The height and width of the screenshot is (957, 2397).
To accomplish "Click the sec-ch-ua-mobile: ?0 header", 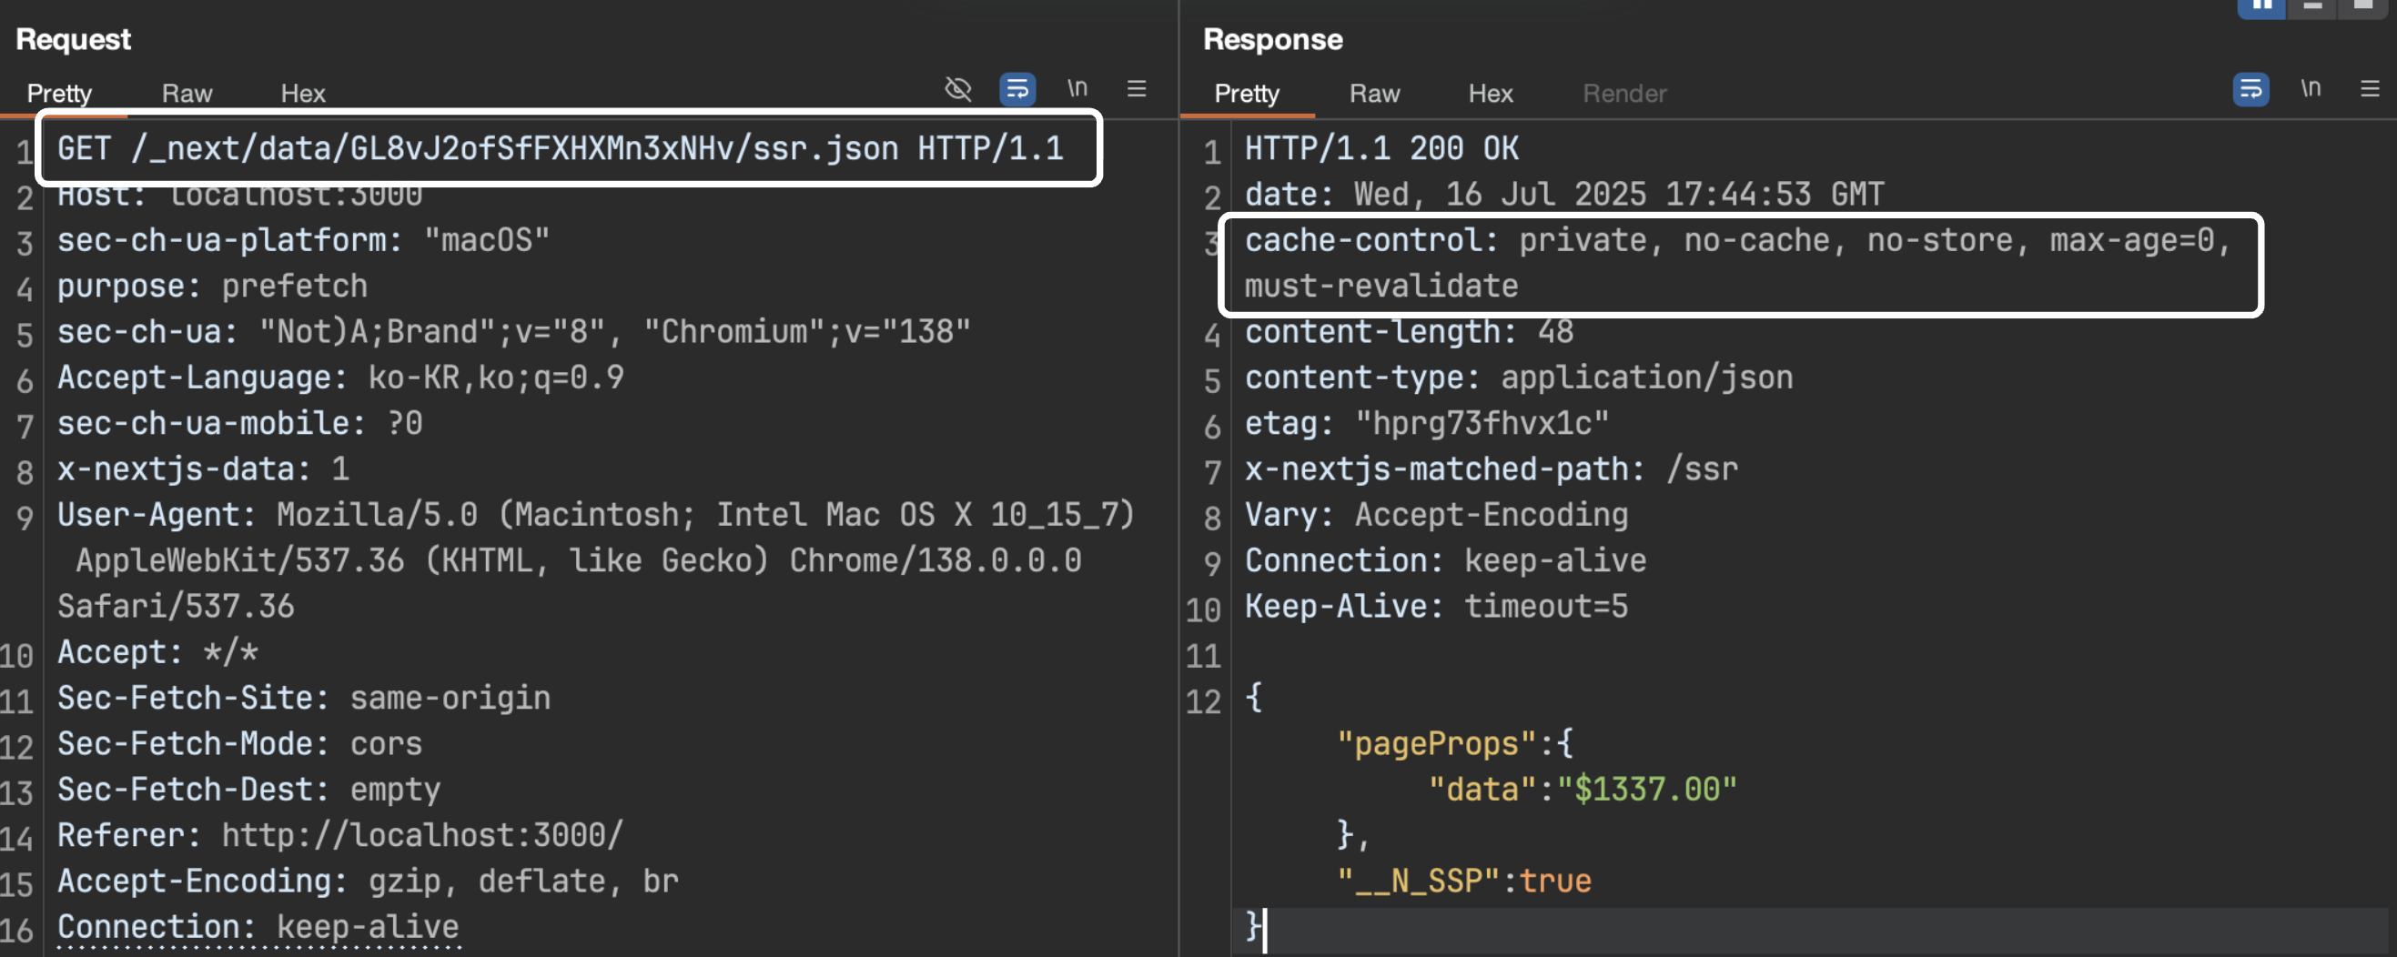I will [240, 423].
